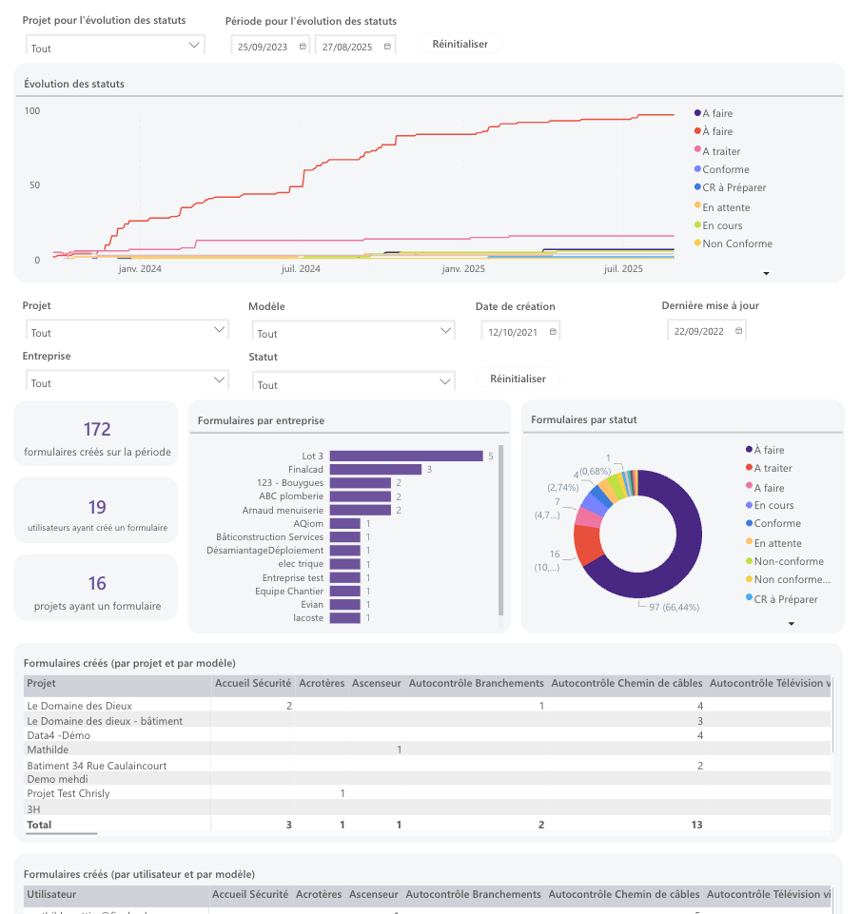Screen dimensions: 861x914
Task: Click the Réinitialiser button beside Statut filter
Action: coord(518,379)
